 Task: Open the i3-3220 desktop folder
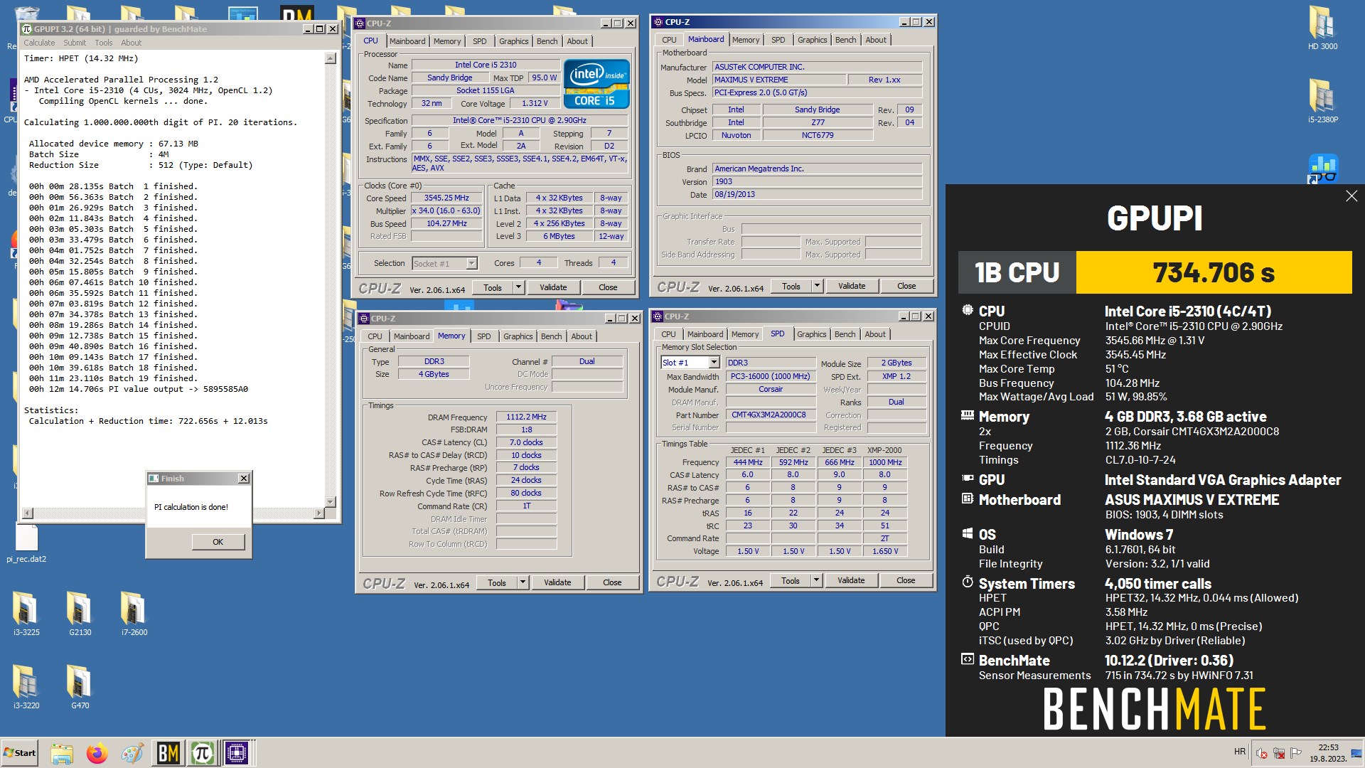pos(26,686)
